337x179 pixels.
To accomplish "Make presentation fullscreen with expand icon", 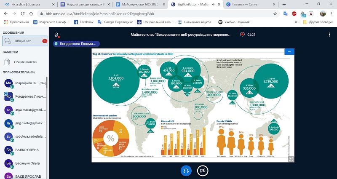I will coord(291,159).
